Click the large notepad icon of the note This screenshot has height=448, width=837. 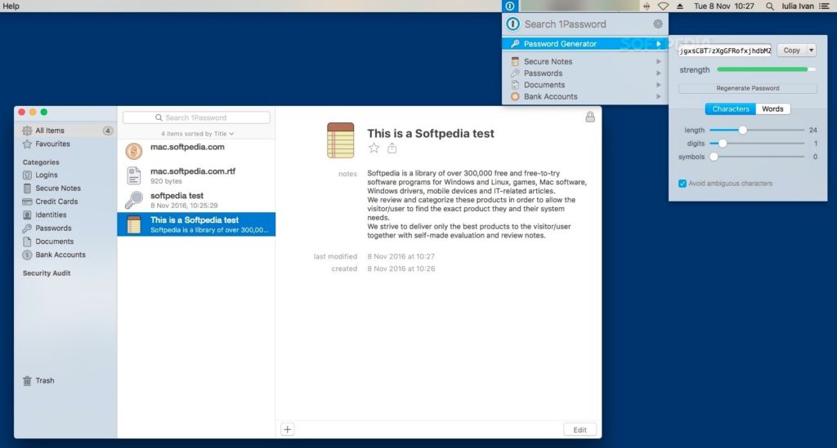pyautogui.click(x=341, y=140)
